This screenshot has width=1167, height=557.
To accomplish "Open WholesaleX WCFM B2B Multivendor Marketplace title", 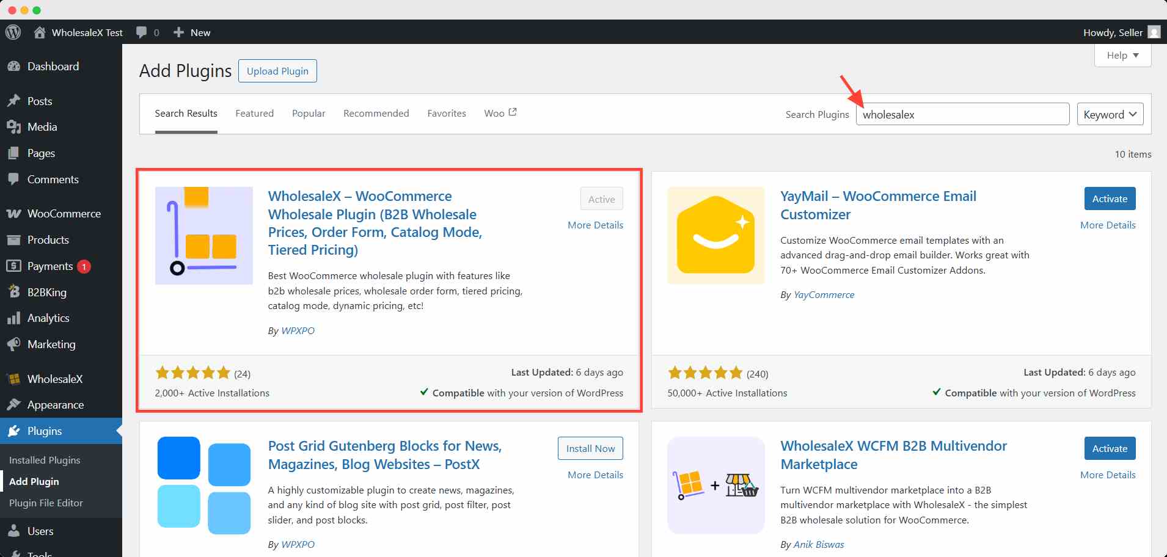I will tap(893, 455).
